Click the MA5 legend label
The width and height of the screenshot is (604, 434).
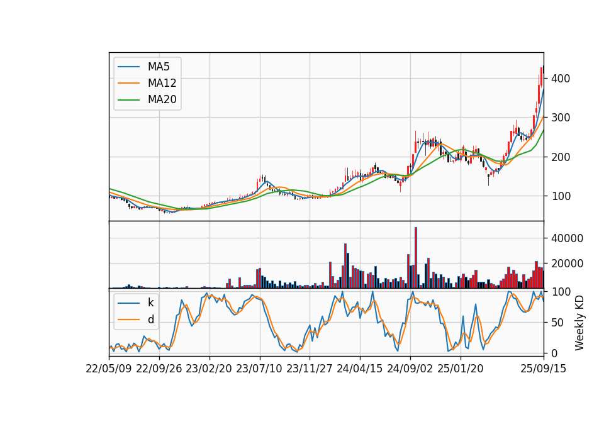(x=159, y=67)
